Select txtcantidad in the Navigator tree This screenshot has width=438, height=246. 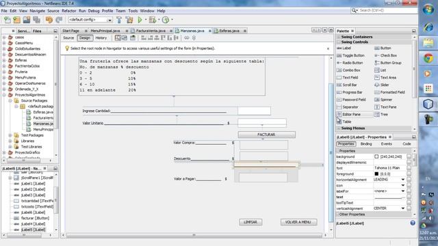click(x=37, y=201)
